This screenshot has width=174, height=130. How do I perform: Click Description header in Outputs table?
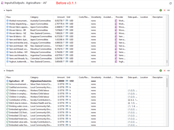(x=158, y=77)
